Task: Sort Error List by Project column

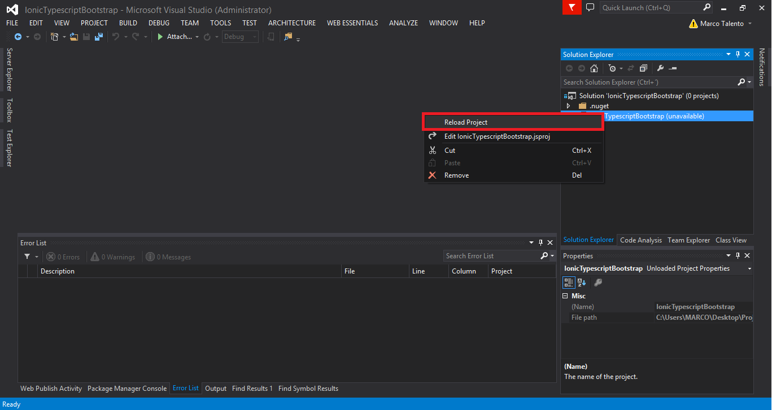Action: tap(522, 271)
